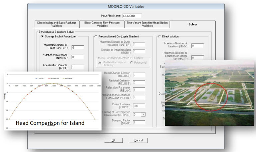Expand Printing of Convergence Information (MUTPCG) dropdown
The image size is (256, 152).
[x=144, y=114]
